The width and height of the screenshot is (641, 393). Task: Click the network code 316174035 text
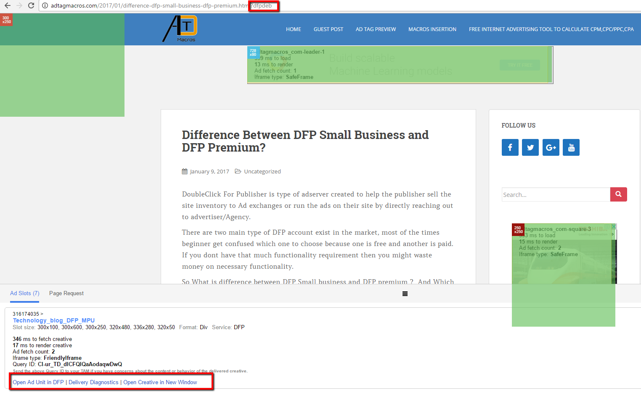(26, 314)
